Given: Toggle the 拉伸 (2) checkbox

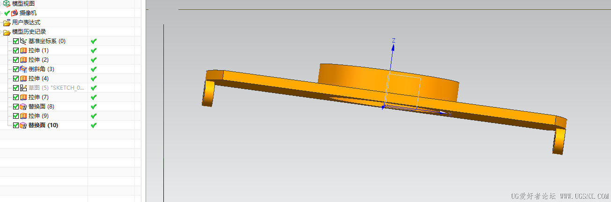Looking at the screenshot, I should (16, 60).
